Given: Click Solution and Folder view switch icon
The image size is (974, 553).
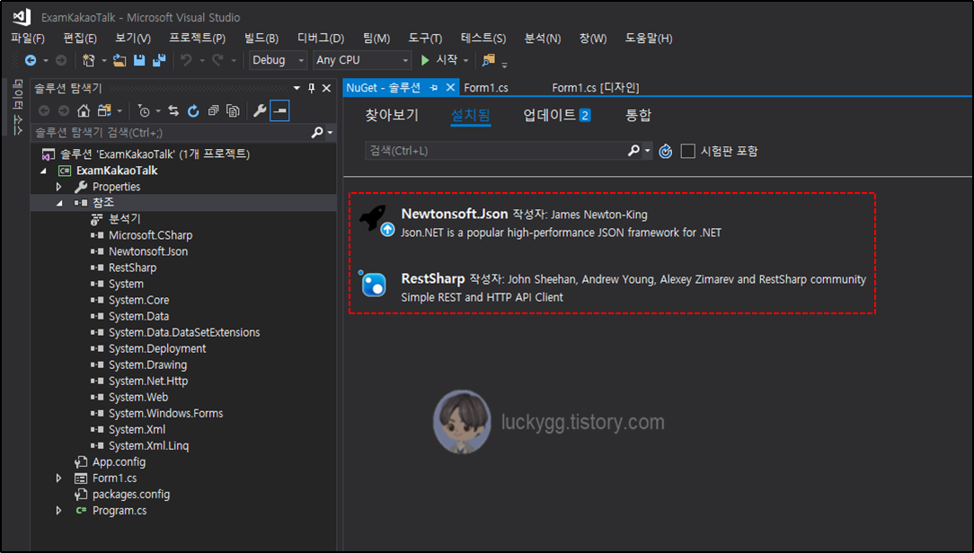Looking at the screenshot, I should pyautogui.click(x=104, y=111).
